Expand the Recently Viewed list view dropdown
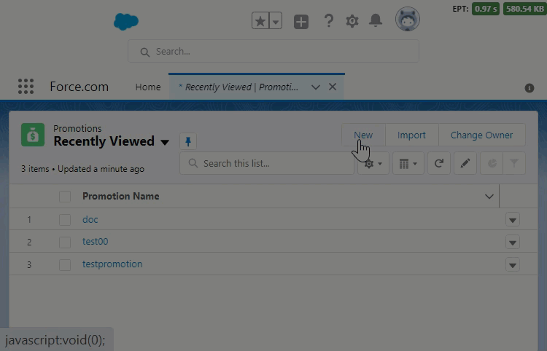The height and width of the screenshot is (351, 547). click(x=165, y=142)
